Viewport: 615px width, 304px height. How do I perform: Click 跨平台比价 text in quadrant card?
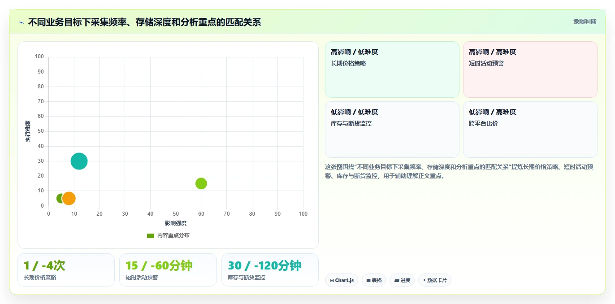[x=483, y=123]
